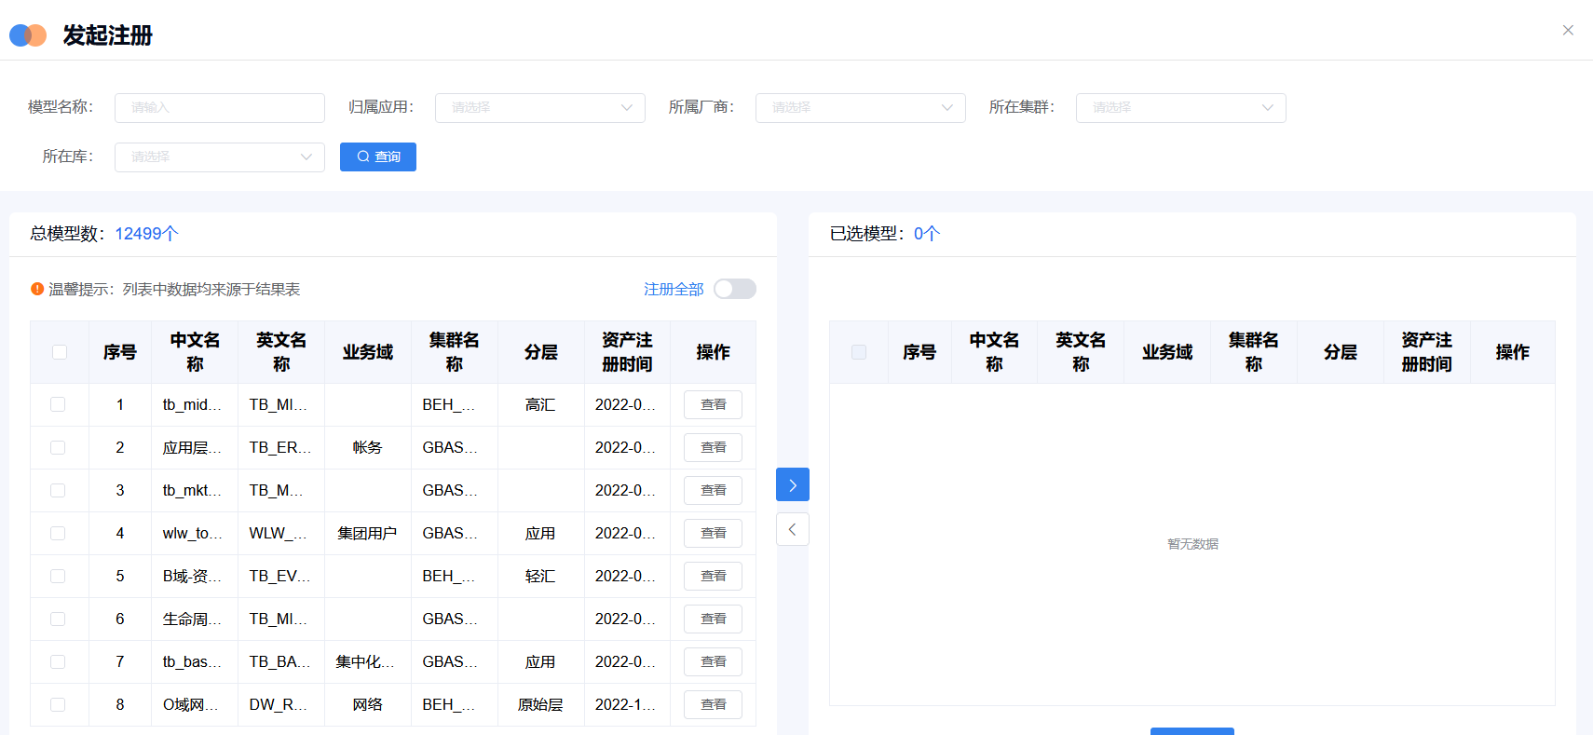Click the 集群名称 header in right table
Image resolution: width=1593 pixels, height=735 pixels.
click(x=1254, y=352)
